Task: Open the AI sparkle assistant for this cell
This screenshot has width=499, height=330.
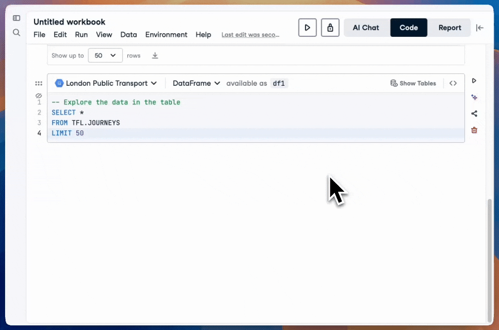Action: coord(474,97)
